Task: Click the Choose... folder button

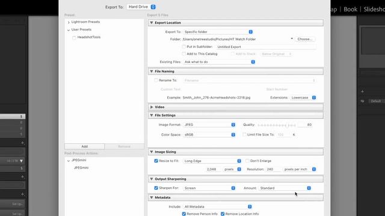Action: coord(305,39)
